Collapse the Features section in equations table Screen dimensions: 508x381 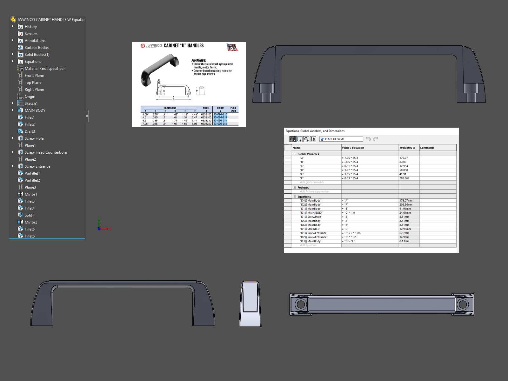pos(295,188)
